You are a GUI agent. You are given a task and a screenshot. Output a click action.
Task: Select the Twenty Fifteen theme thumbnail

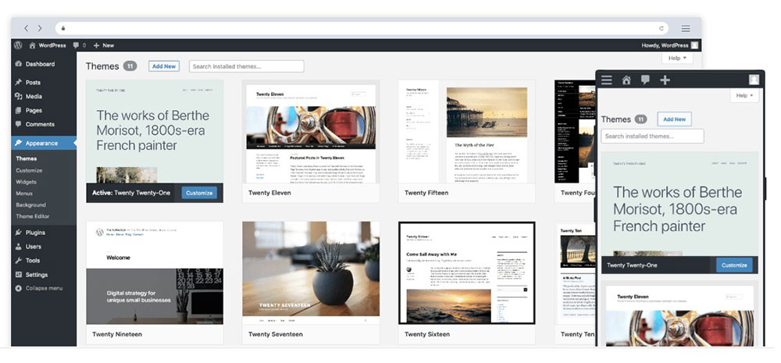pos(467,131)
